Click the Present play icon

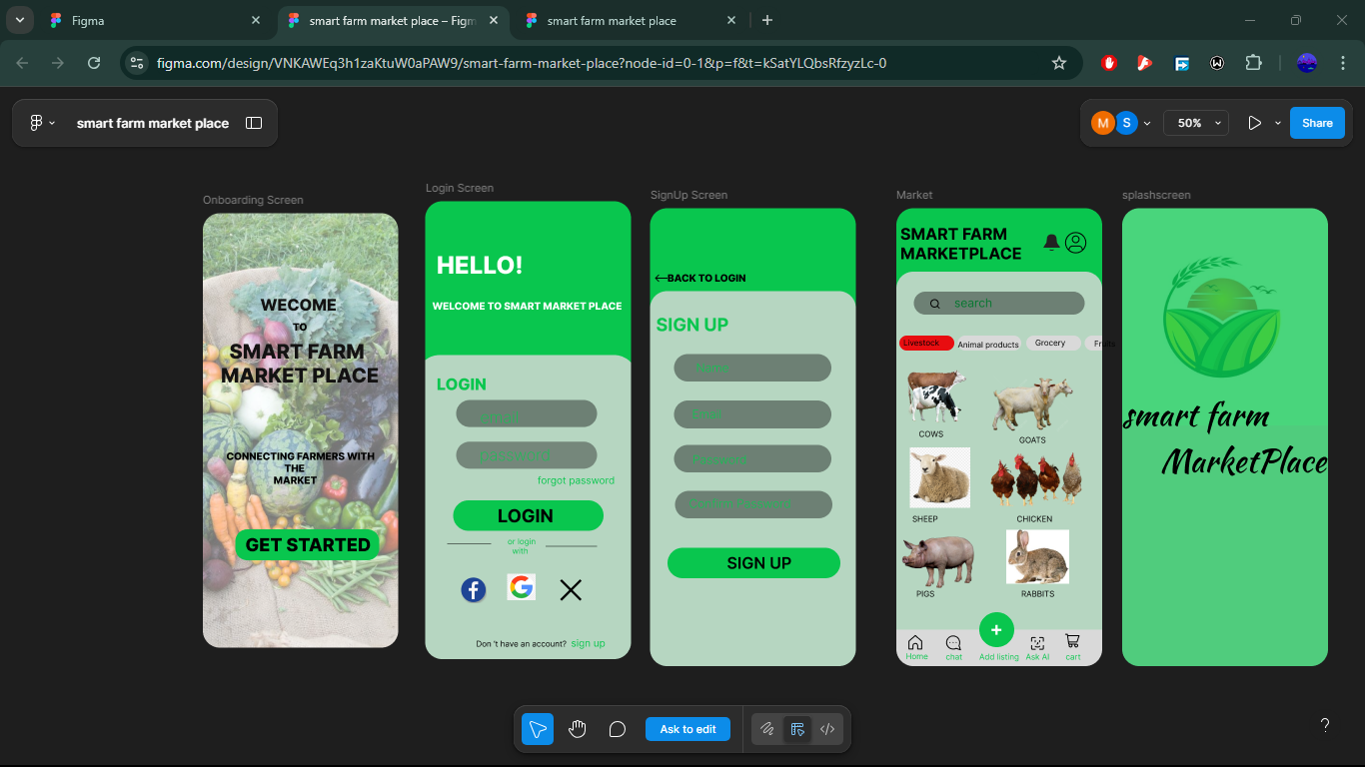tap(1254, 123)
